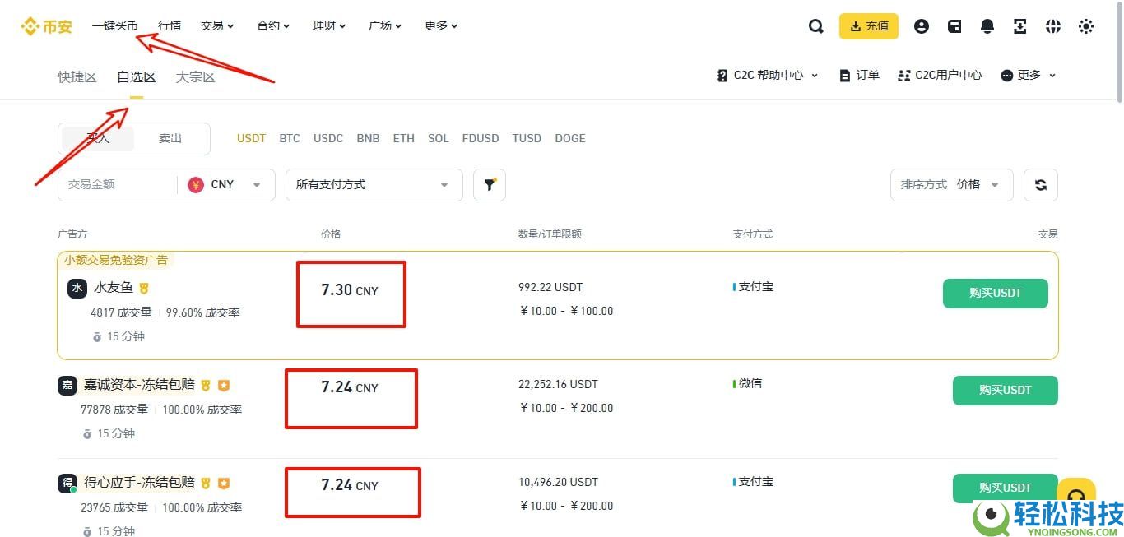Switch to the 卖出 tab
1124x537 pixels.
(170, 138)
